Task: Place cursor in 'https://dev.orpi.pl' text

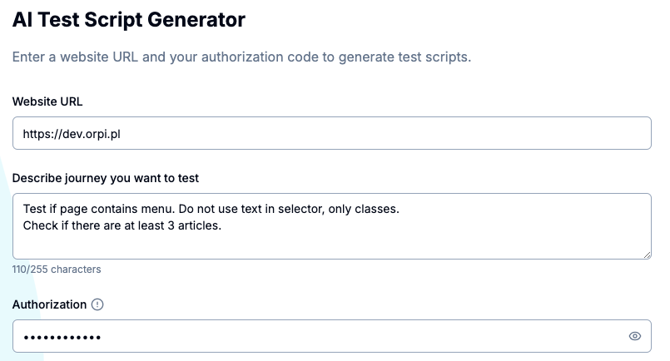Action: pos(72,134)
